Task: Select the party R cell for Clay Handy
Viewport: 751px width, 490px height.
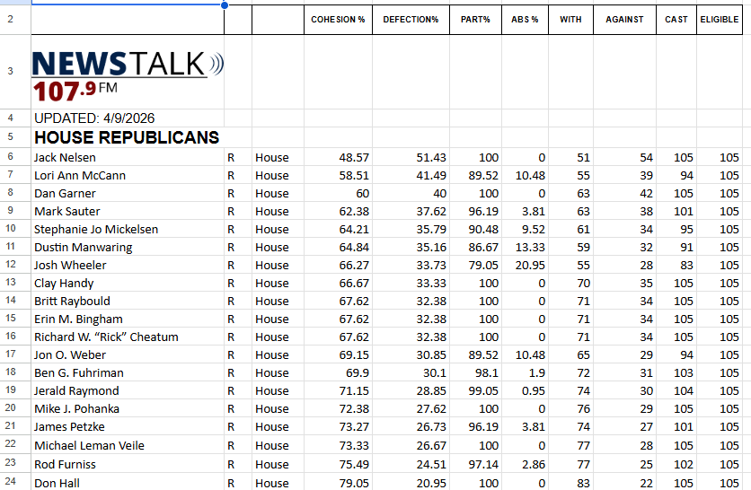Action: tap(237, 283)
